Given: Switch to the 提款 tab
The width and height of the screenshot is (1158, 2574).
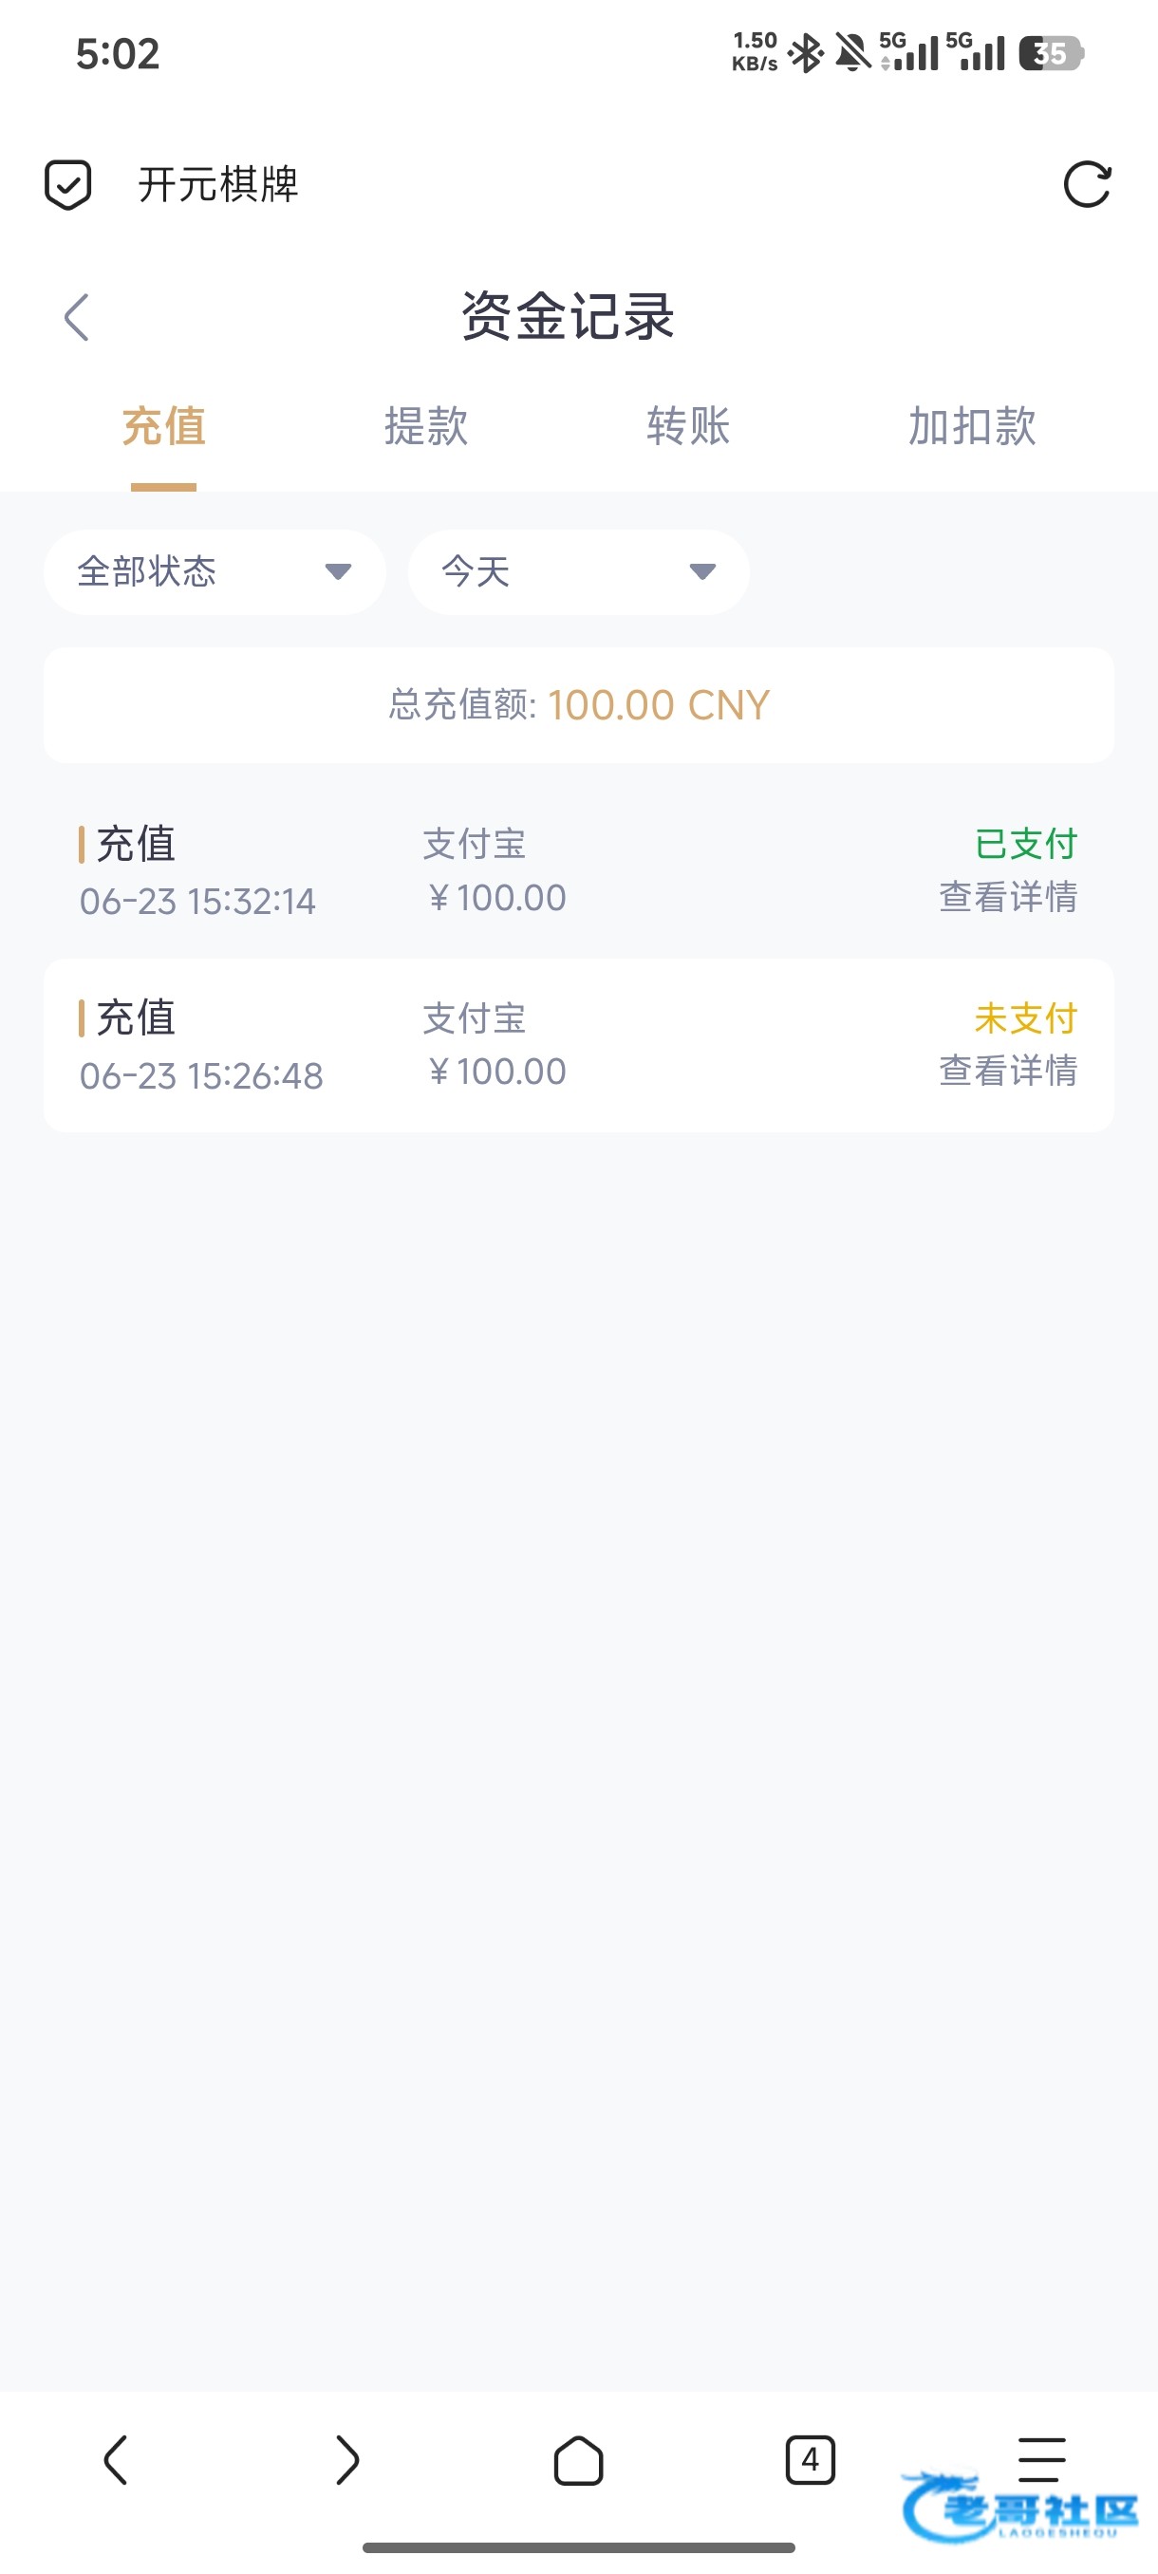Looking at the screenshot, I should [426, 427].
